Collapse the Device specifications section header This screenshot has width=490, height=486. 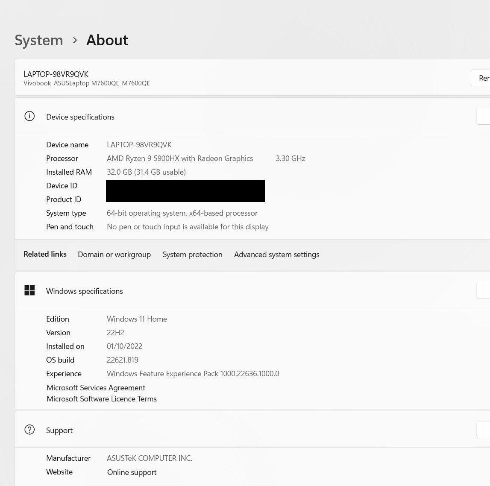[252, 116]
